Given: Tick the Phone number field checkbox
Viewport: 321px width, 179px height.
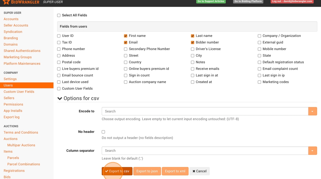Looking at the screenshot, I should point(59,49).
